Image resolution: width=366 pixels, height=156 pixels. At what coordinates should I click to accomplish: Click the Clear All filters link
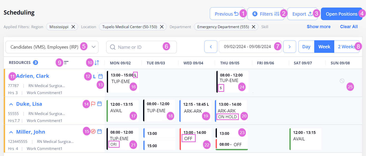click(349, 27)
